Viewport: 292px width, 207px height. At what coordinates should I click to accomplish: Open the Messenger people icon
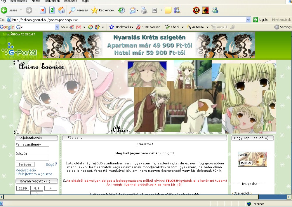click(x=215, y=10)
